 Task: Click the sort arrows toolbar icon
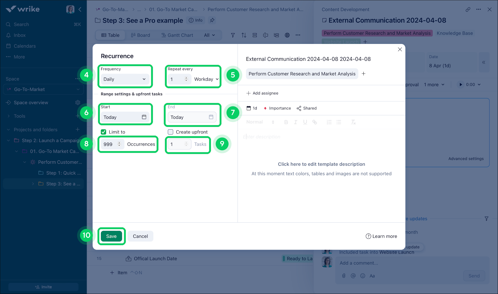point(244,35)
